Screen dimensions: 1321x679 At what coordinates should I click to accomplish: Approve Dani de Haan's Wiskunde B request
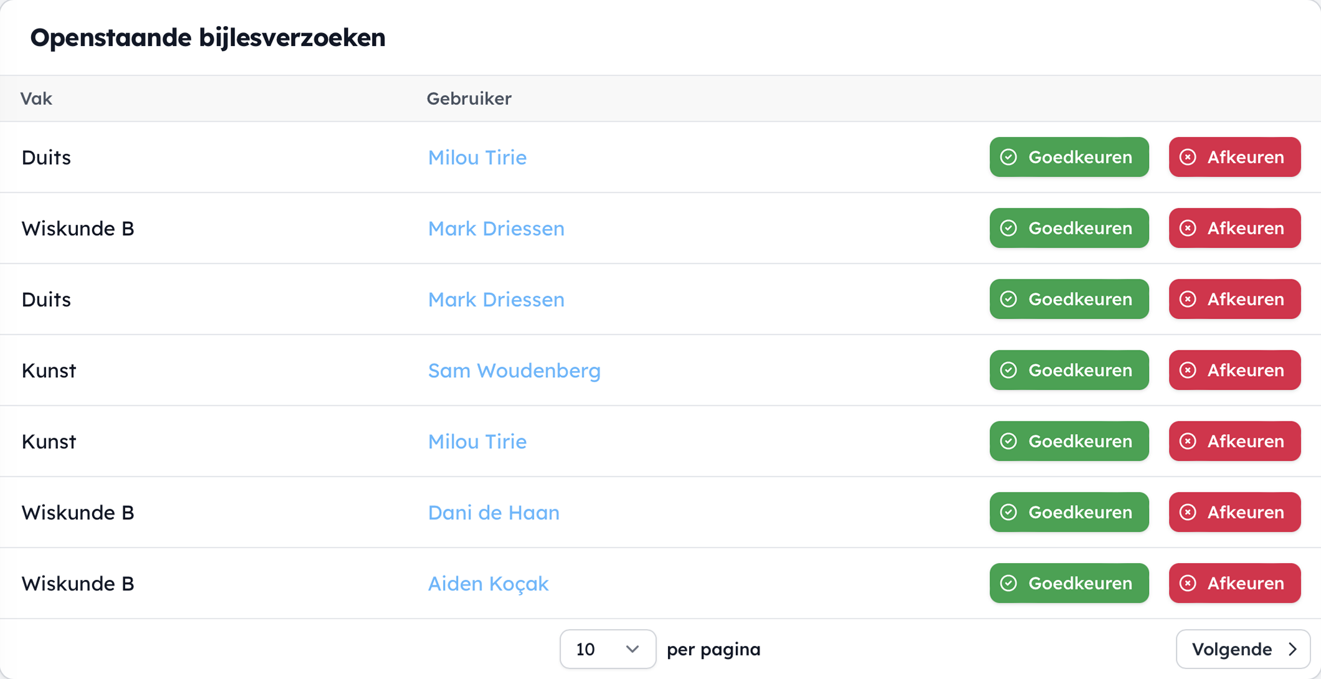point(1069,513)
